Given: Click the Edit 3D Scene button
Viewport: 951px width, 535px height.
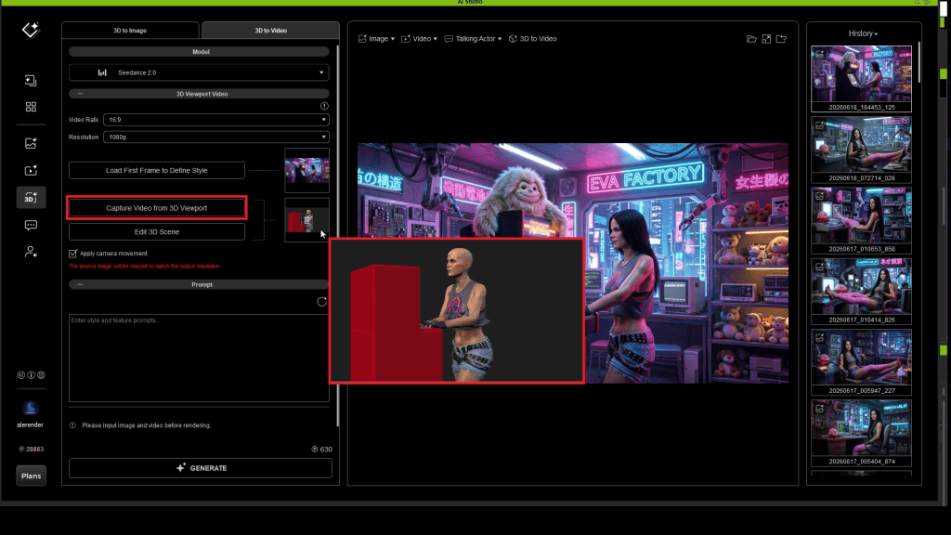Looking at the screenshot, I should [156, 231].
